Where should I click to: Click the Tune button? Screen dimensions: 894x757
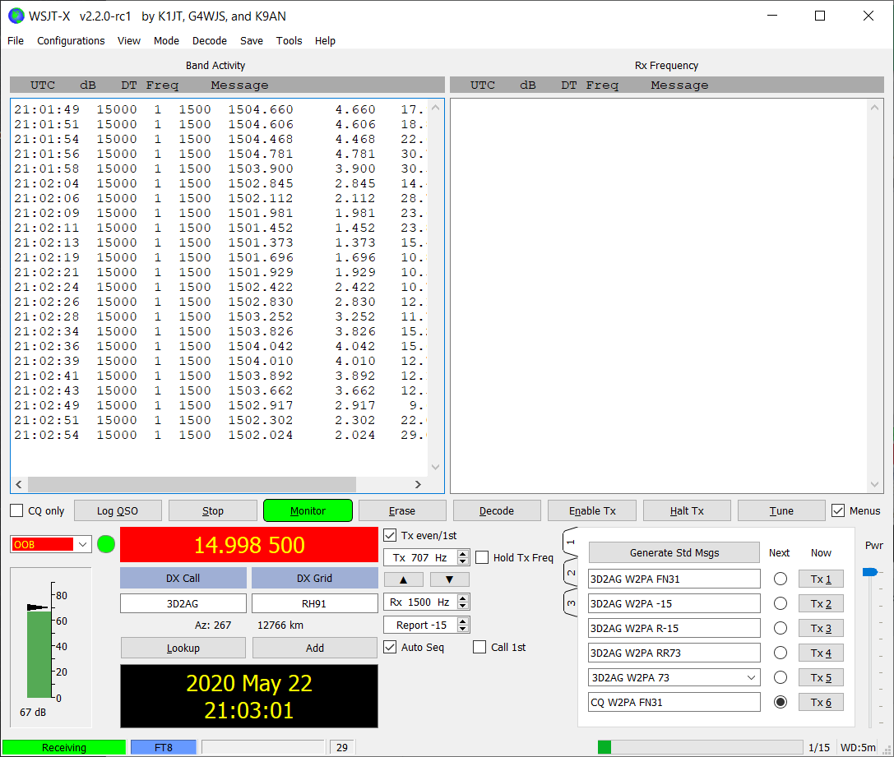tap(781, 510)
